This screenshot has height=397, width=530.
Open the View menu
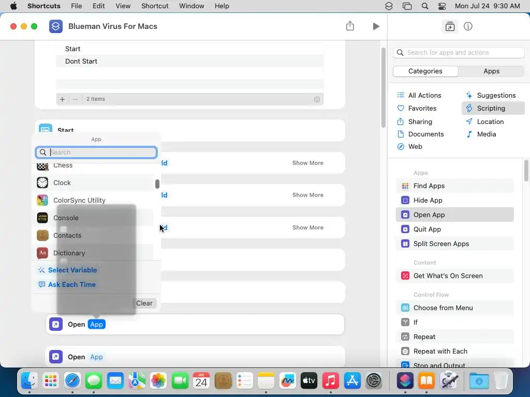coord(123,6)
